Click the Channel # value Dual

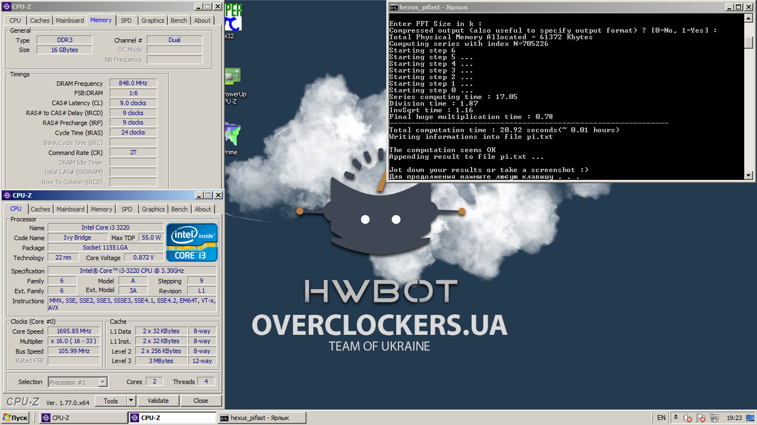click(175, 40)
